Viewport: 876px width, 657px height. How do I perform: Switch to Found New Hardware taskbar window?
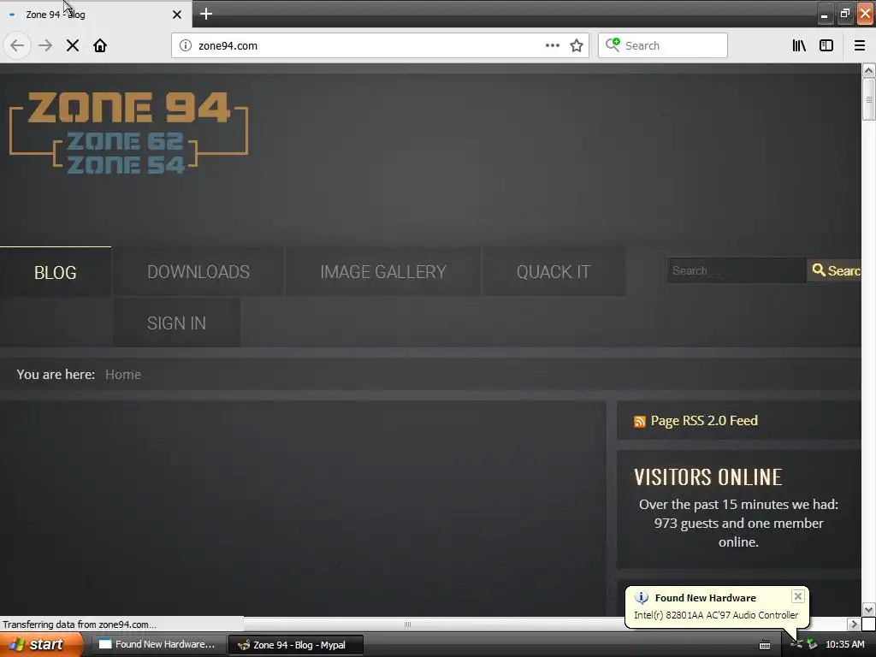pos(158,644)
